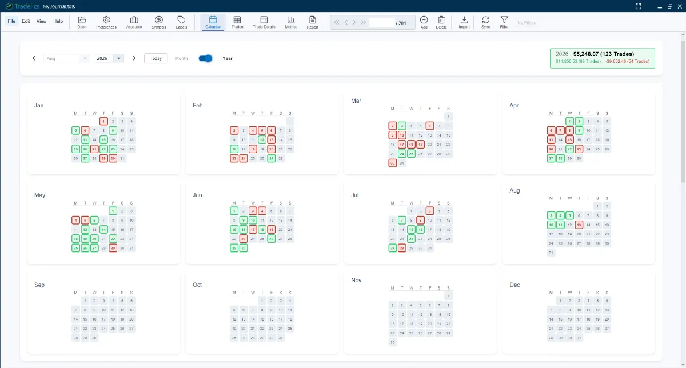
Task: Select December 31 day cell
Action: (579, 338)
